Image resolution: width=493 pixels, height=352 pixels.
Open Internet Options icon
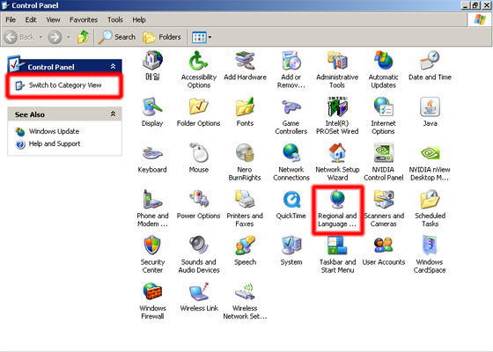383,115
